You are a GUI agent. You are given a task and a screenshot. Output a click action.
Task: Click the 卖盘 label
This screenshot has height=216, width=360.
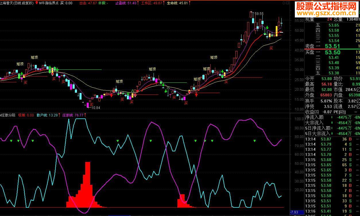310,46
